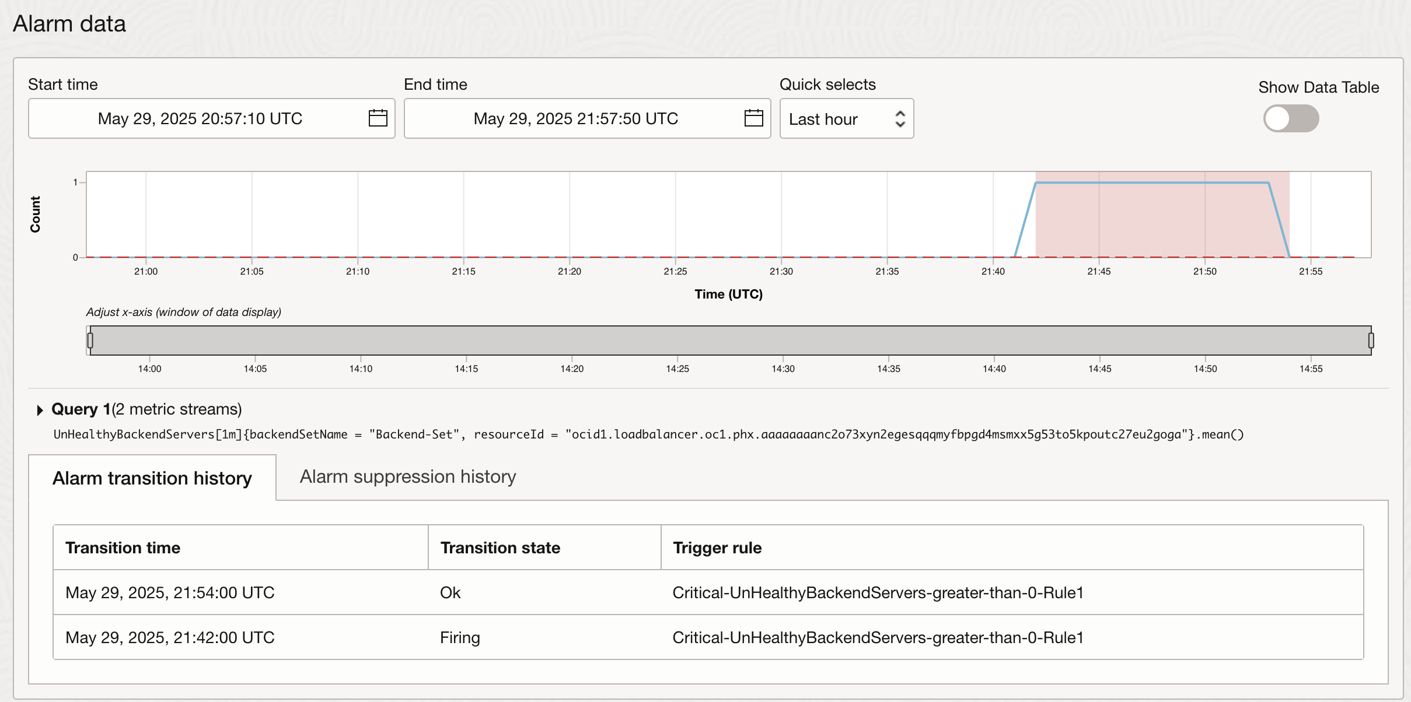
Task: Click the Transition time column header
Action: click(123, 548)
